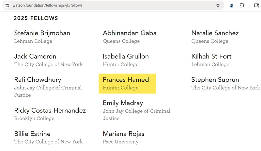The width and height of the screenshot is (261, 151).
Task: Open site information icon in address bar
Action: [x=7, y=5]
